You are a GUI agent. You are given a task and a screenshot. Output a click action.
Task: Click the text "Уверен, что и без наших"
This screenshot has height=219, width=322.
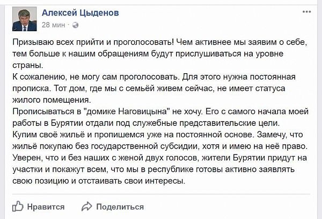coord(61,158)
